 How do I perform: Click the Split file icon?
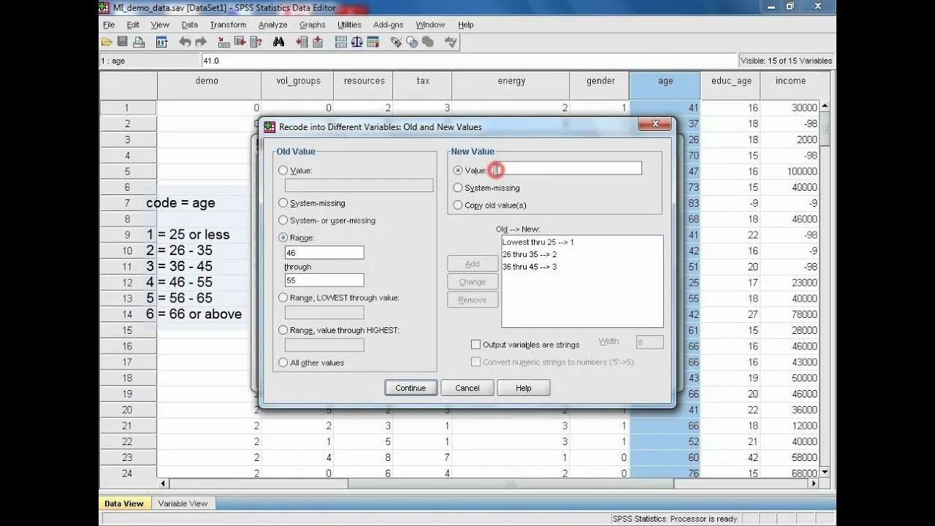tap(341, 42)
